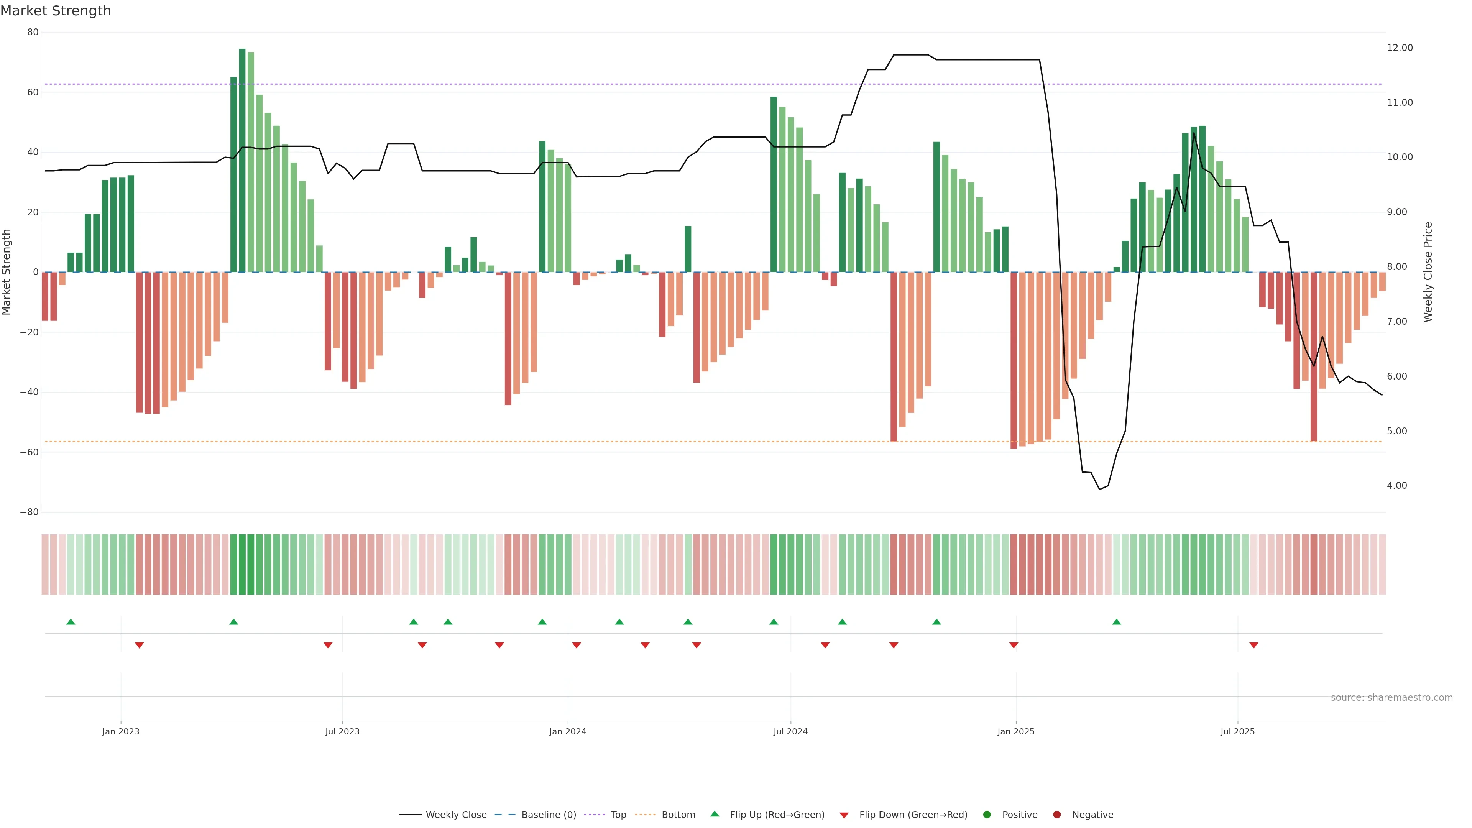Click the Flip Down red triangle legend icon

(844, 815)
